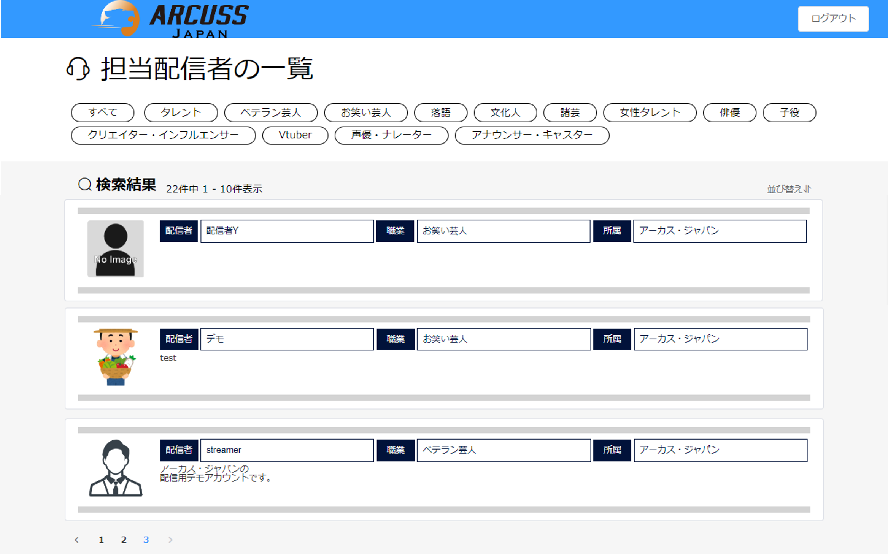This screenshot has width=888, height=554.
Task: Open the 並び替え sort order control
Action: point(789,189)
